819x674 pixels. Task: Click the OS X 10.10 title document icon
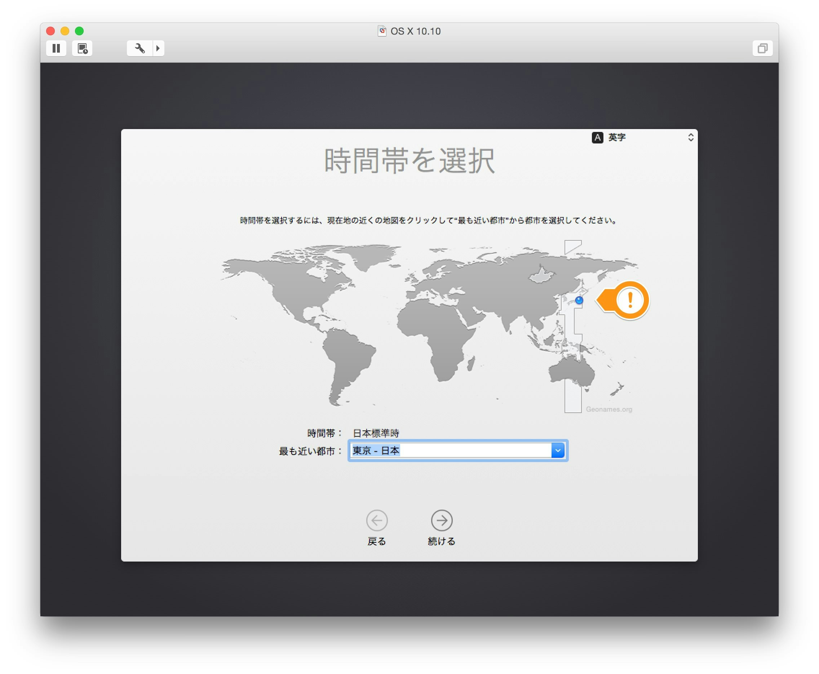coord(382,31)
